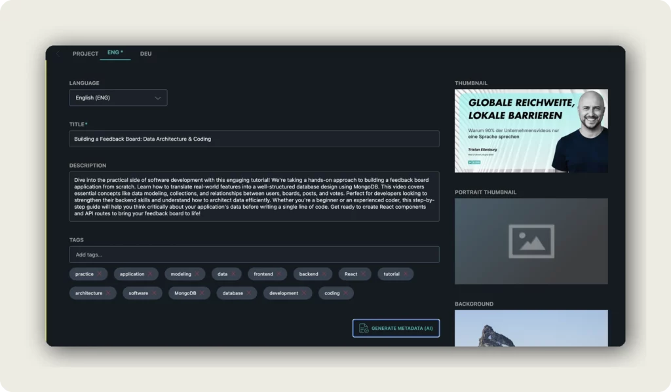This screenshot has height=392, width=671.
Task: Click the empty Portrait Thumbnail placeholder
Action: (531, 241)
